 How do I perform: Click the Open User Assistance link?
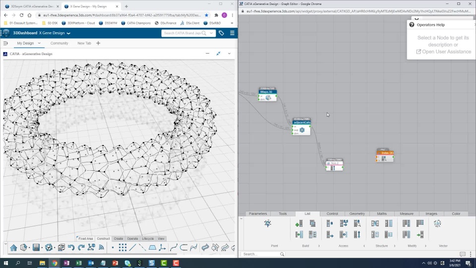443,52
